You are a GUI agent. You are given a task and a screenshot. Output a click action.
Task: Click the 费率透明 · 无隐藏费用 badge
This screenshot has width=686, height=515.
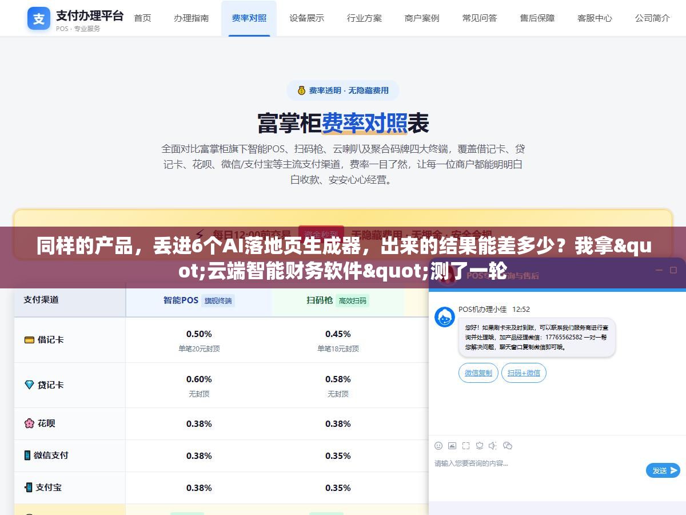coord(343,90)
